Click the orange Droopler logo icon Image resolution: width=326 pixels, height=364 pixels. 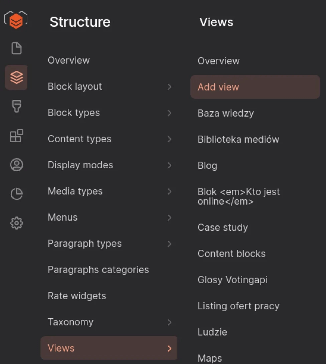[x=16, y=21]
